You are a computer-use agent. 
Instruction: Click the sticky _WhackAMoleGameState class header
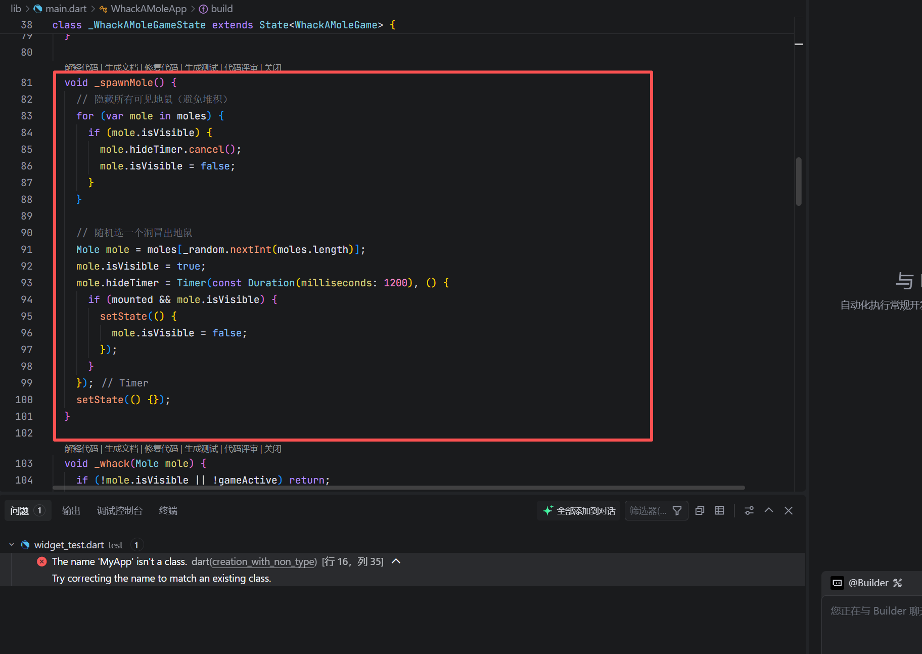point(224,25)
